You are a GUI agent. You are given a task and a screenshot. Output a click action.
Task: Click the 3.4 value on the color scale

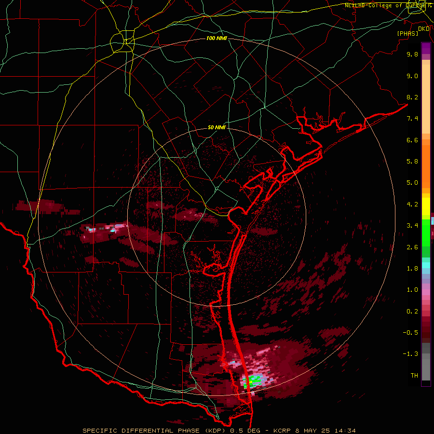click(412, 226)
